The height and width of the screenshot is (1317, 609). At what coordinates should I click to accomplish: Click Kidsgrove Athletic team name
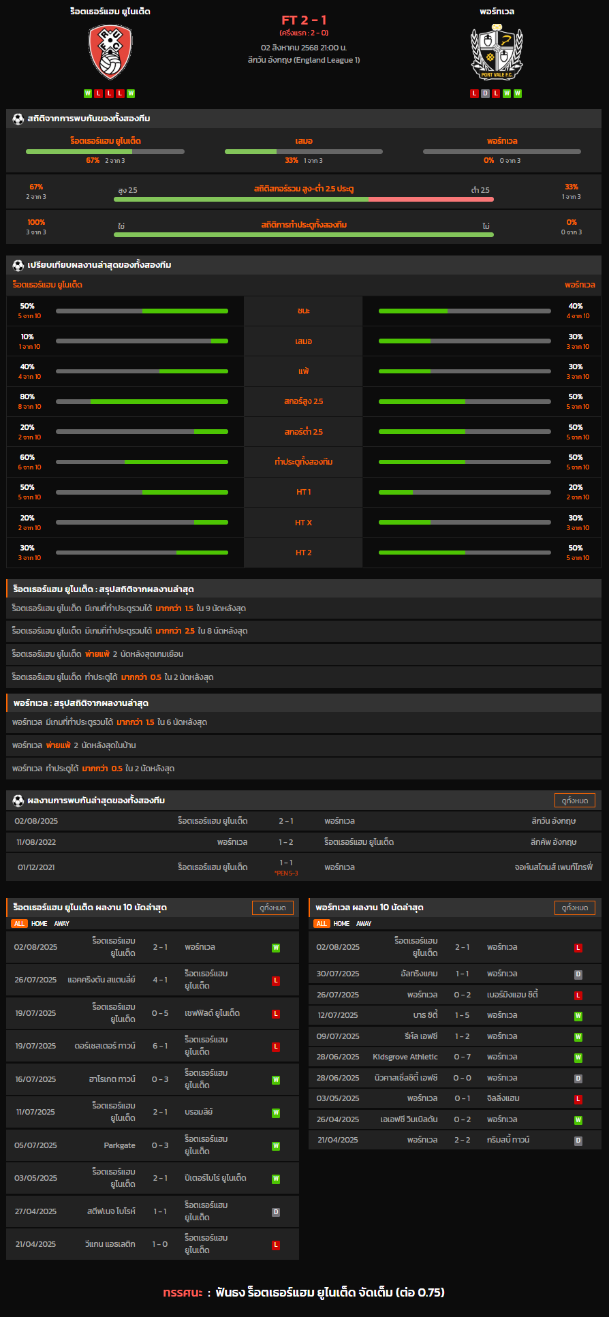pyautogui.click(x=405, y=1057)
